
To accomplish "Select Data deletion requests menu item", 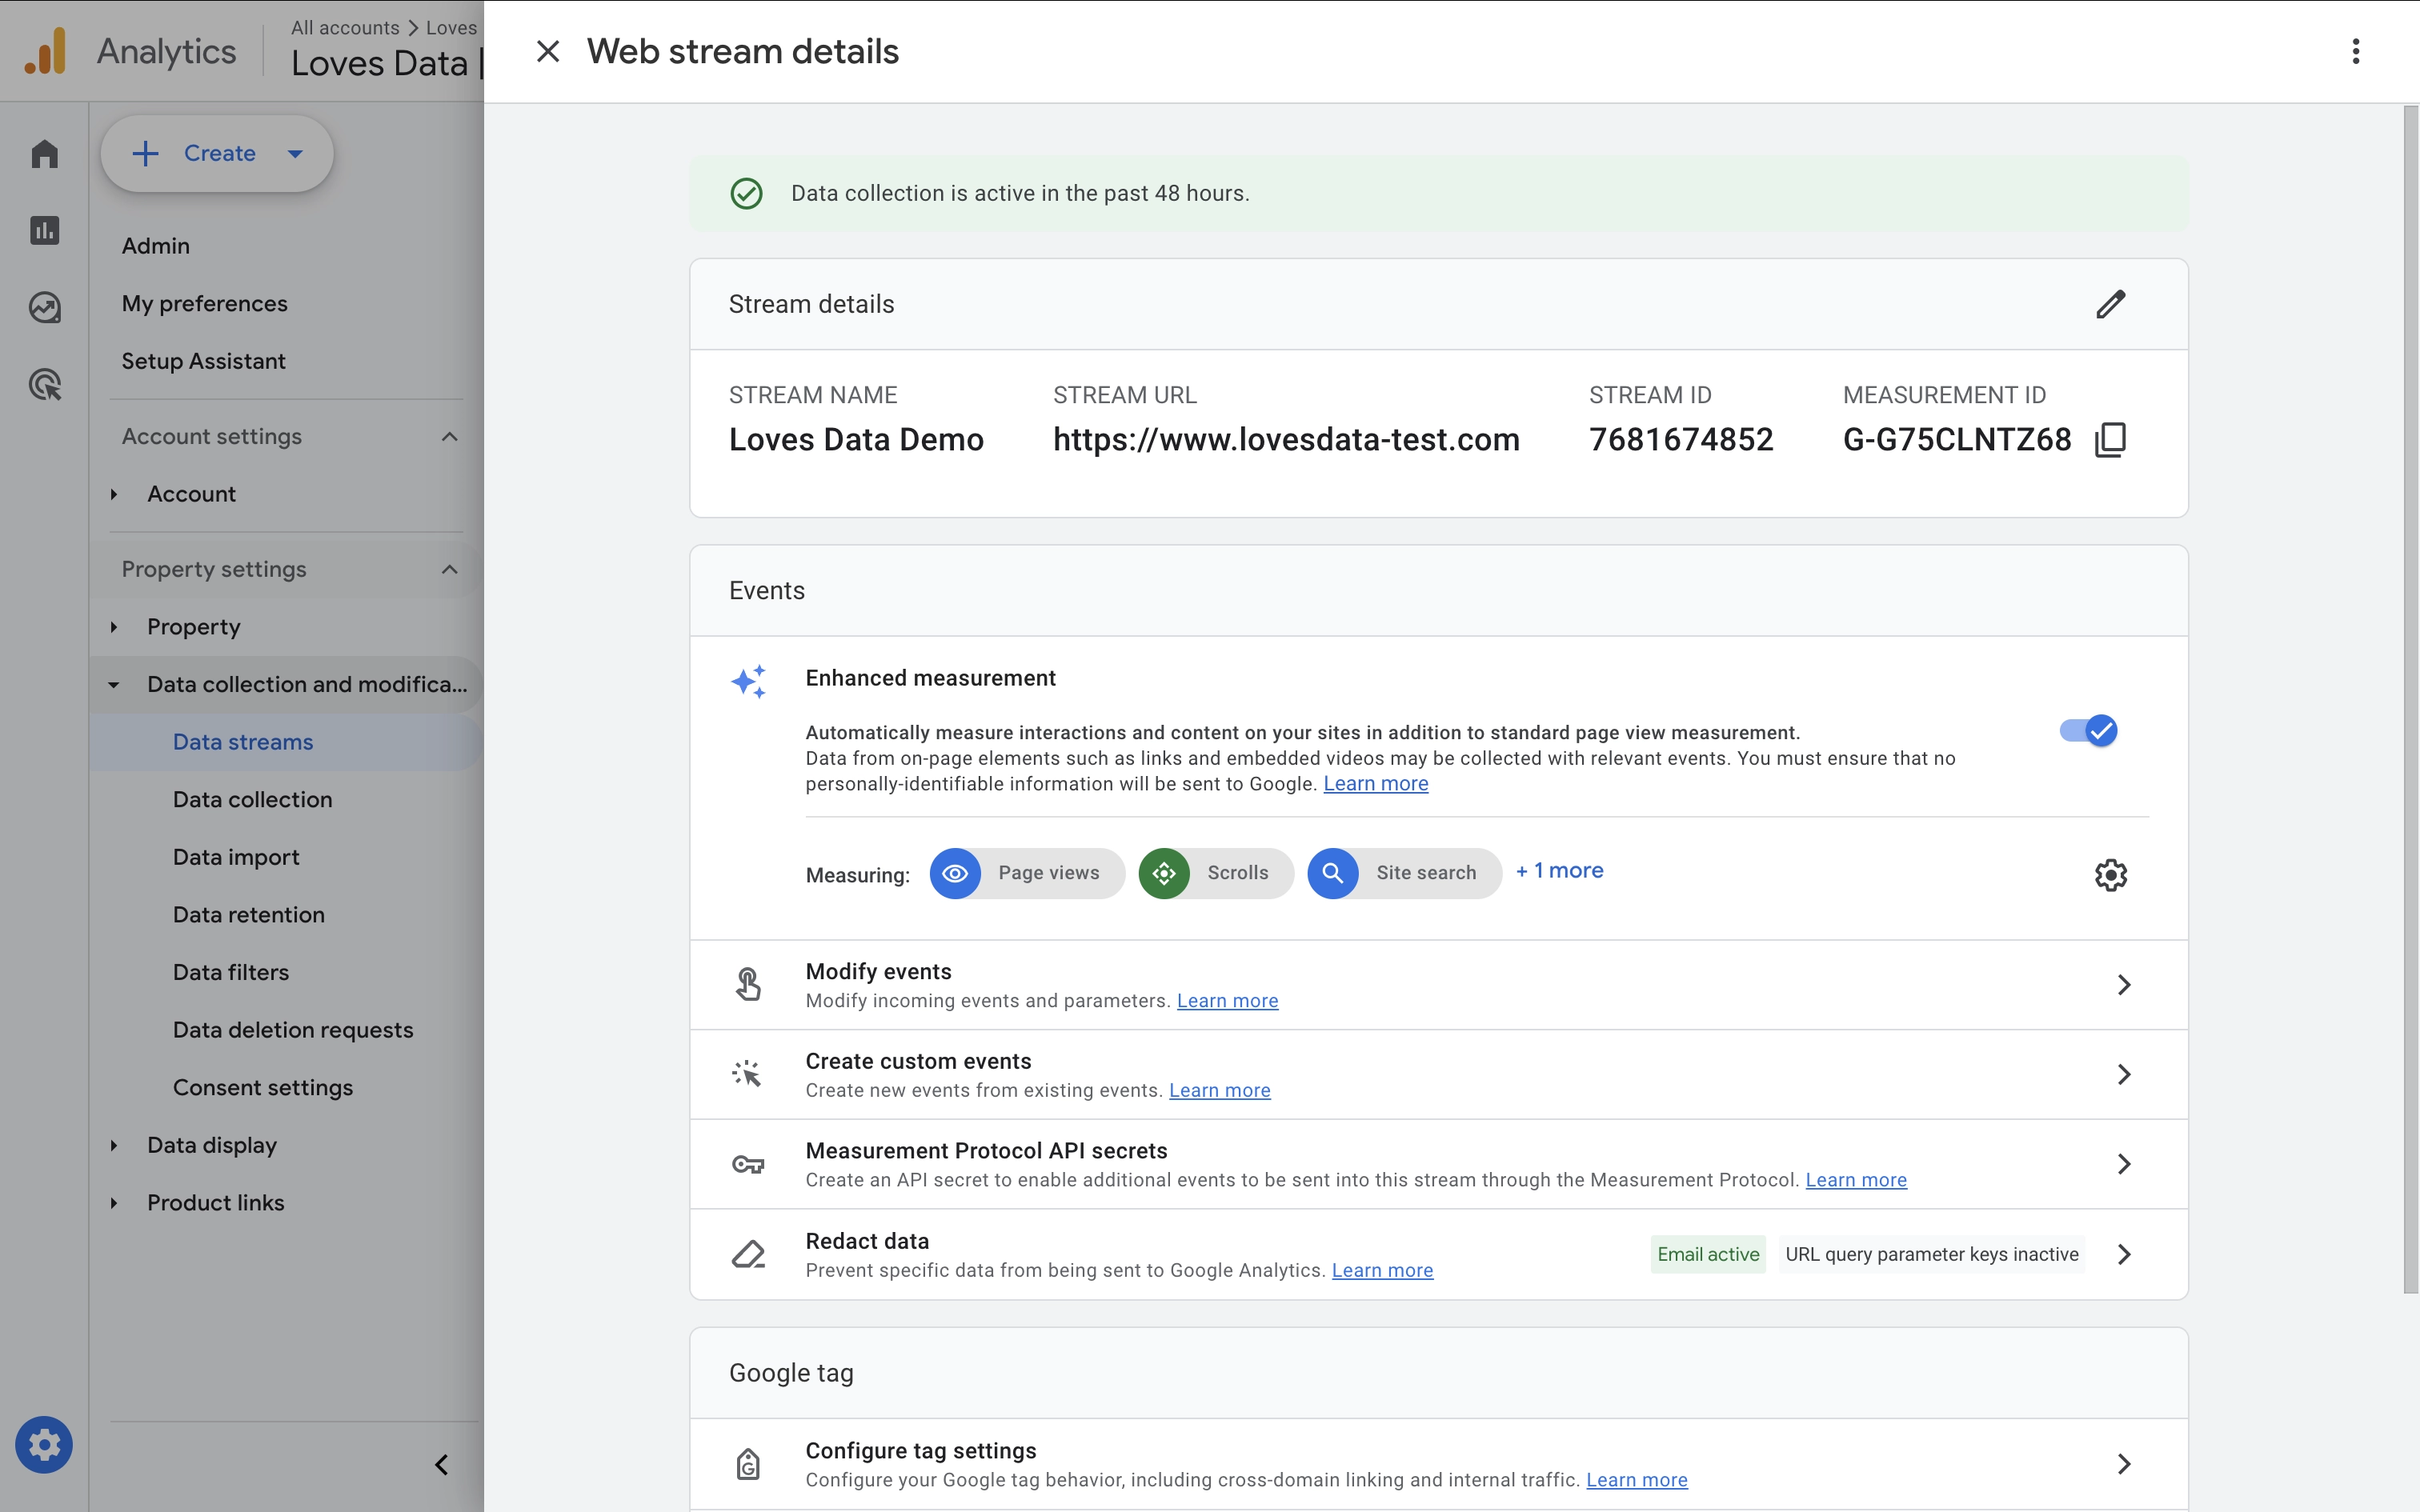I will click(x=292, y=1030).
